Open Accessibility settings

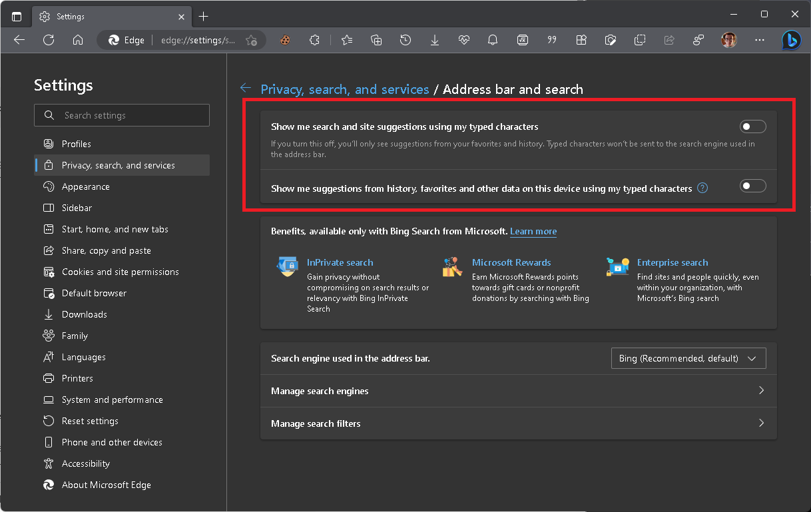pos(122,463)
